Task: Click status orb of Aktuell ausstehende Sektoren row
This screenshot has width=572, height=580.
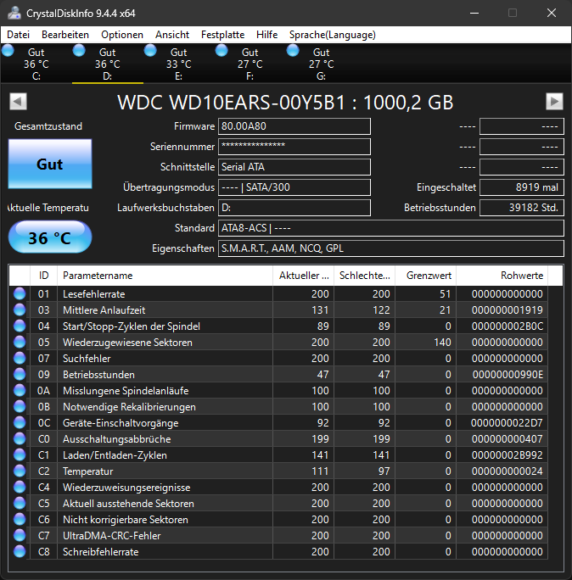Action: tap(20, 503)
